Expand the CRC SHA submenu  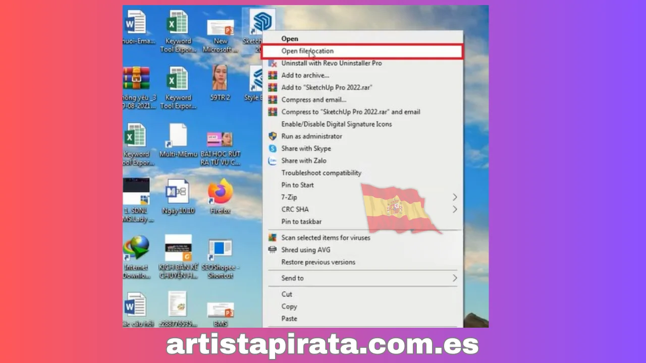pyautogui.click(x=362, y=209)
